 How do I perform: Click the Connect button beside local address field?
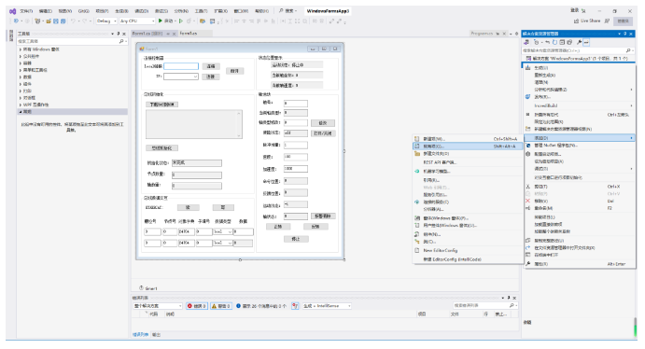(211, 66)
